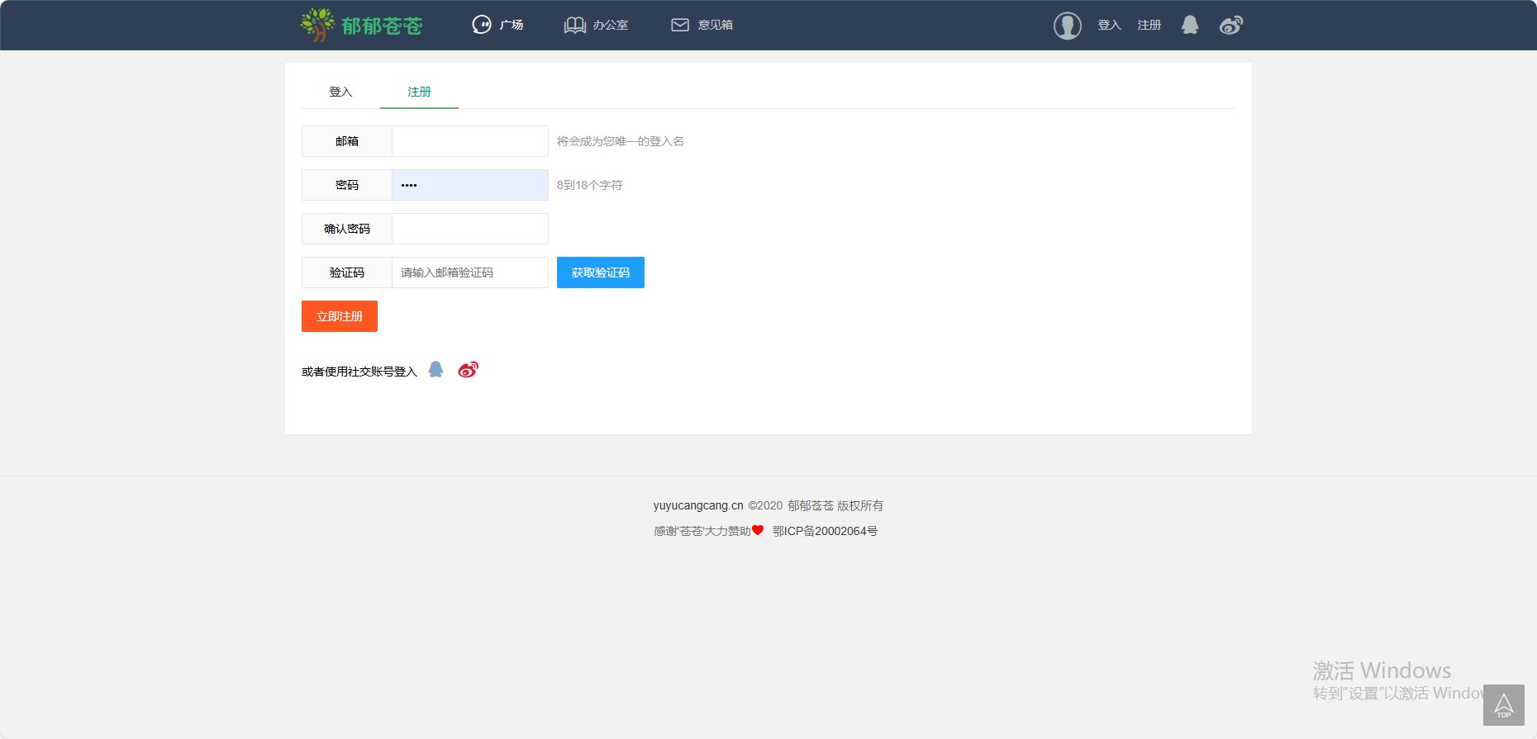Viewport: 1537px width, 739px height.
Task: Click the yuyucangcang.cn footer text
Action: 698,505
